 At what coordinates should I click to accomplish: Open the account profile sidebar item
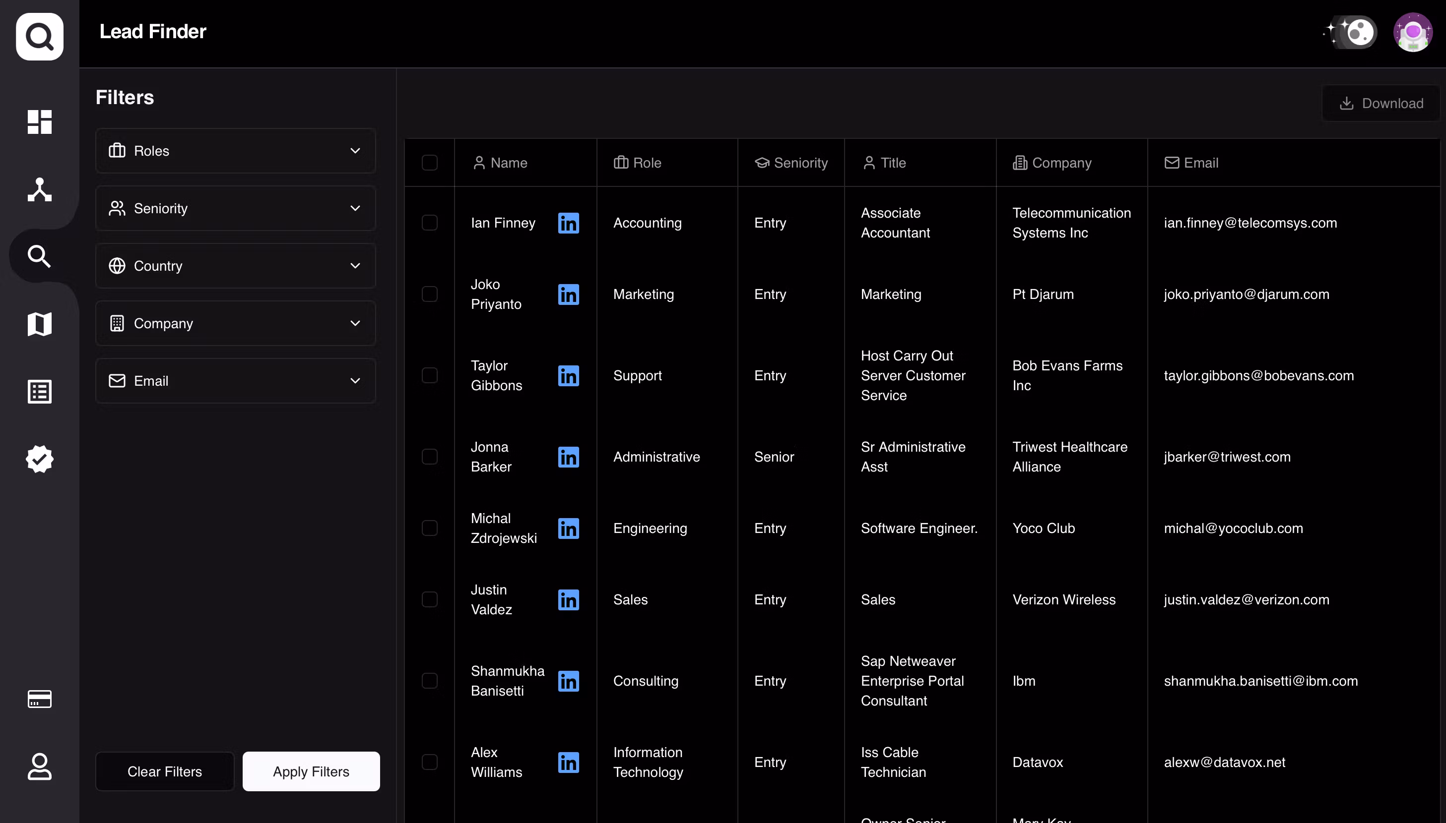[40, 766]
